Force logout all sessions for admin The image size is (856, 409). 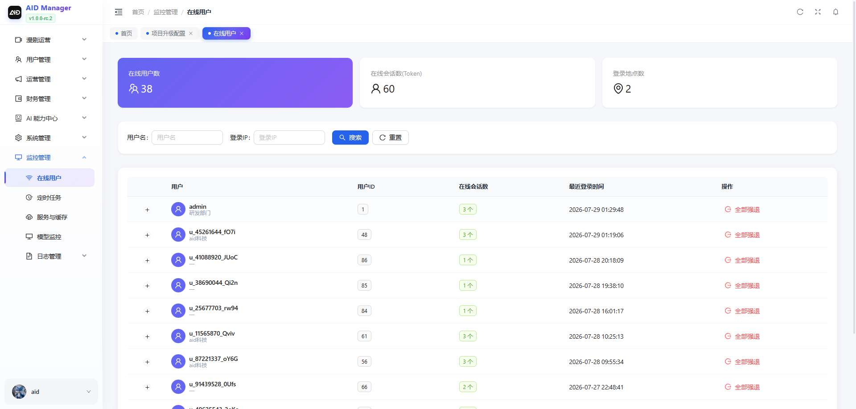(x=742, y=210)
